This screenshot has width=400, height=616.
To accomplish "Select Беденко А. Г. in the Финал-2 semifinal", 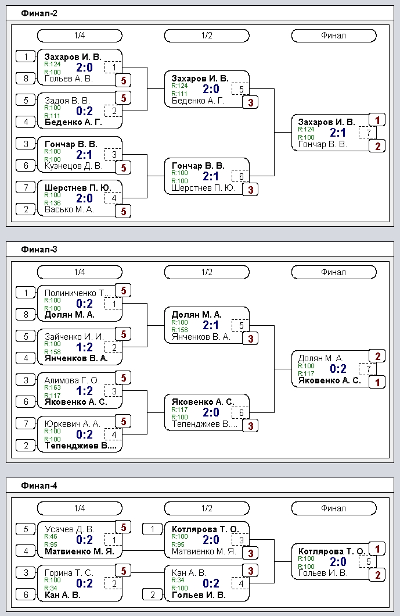I will coord(198,101).
